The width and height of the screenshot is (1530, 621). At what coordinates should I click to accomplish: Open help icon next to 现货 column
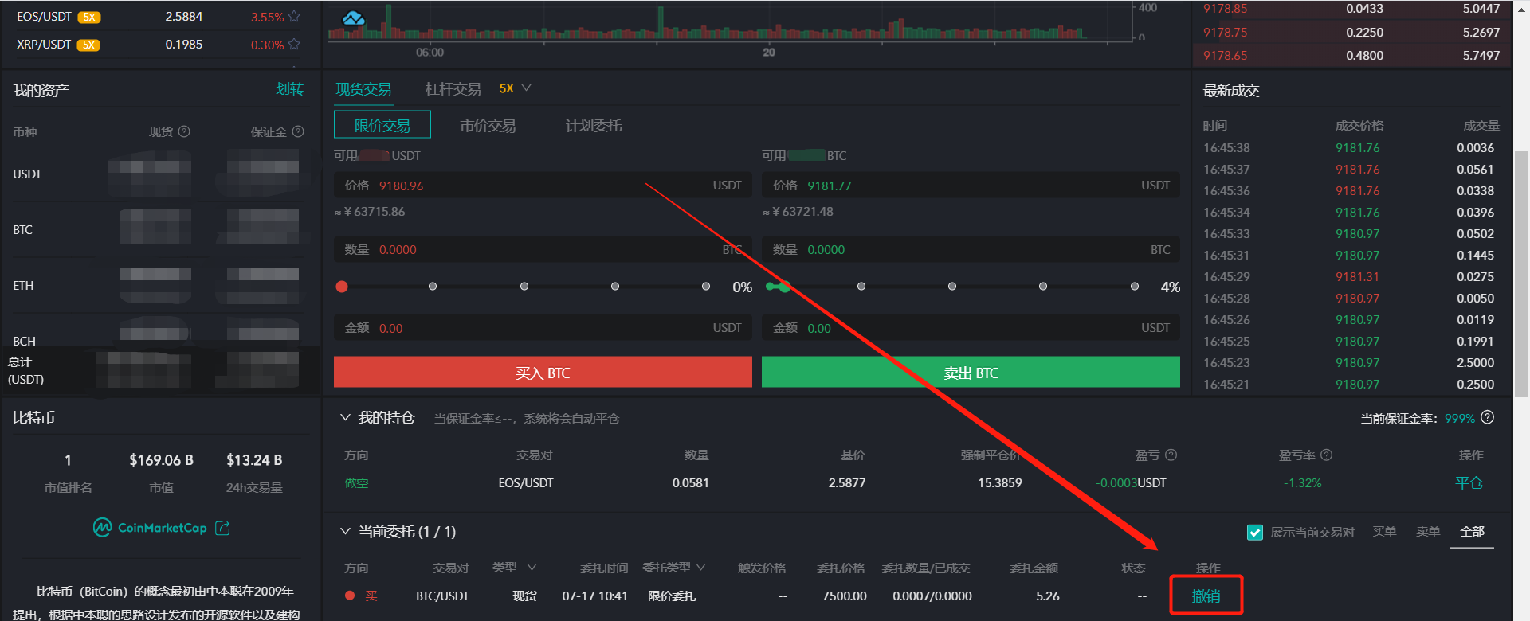[184, 131]
